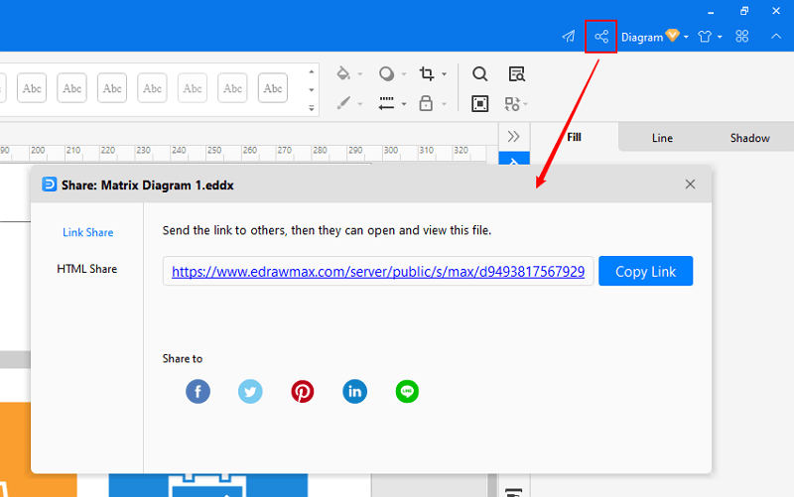The height and width of the screenshot is (497, 794).
Task: Collapse the ribbon with the up chevron
Action: point(776,37)
